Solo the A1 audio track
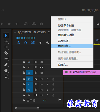Viewport: 100px width, 112px height. point(47,79)
